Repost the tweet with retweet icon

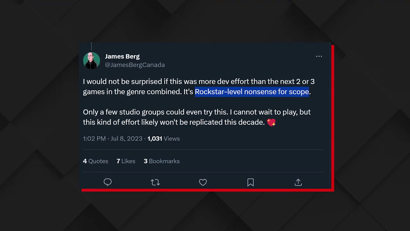point(155,182)
